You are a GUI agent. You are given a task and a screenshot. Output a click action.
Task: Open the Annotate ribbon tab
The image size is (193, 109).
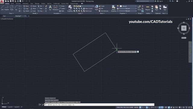click(18, 3)
